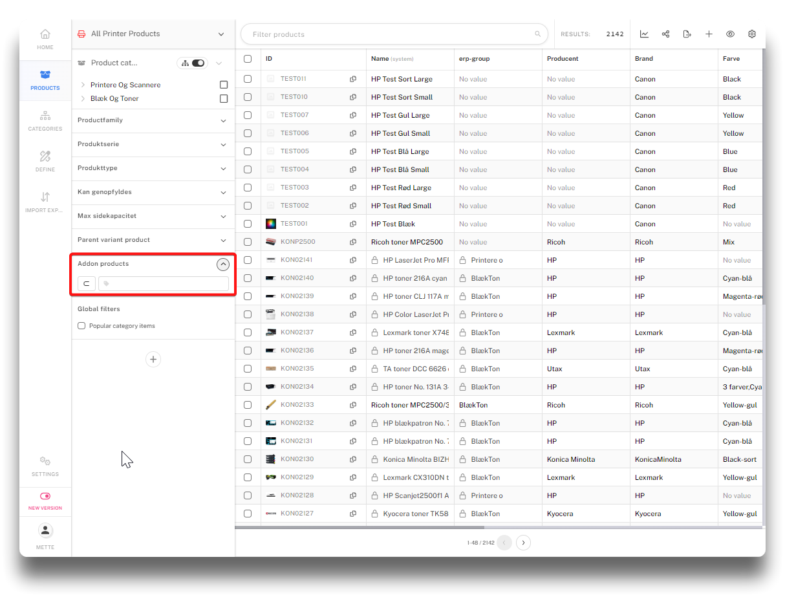Copy ID icon next to TEST011
785x597 pixels.
click(x=353, y=79)
